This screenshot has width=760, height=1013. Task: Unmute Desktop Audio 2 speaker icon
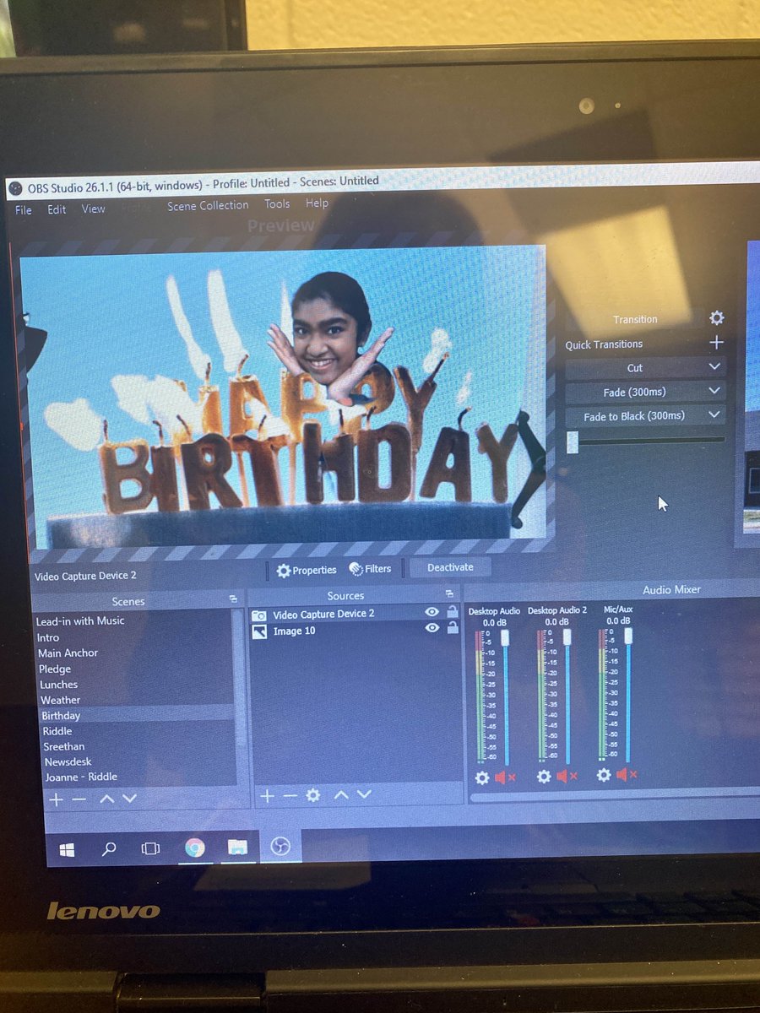(x=567, y=777)
